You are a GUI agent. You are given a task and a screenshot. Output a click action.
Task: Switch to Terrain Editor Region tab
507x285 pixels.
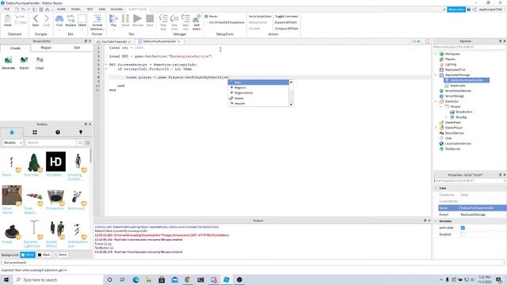46,47
